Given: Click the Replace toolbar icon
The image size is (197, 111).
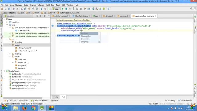Looking at the screenshot, I should click(x=37, y=9).
